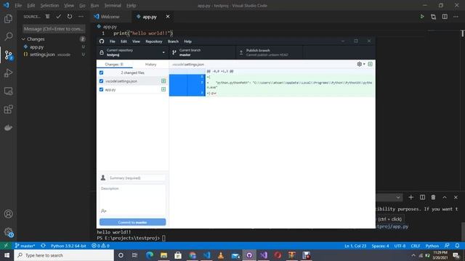
Task: Open the terminal selector dropdown
Action: [398, 197]
